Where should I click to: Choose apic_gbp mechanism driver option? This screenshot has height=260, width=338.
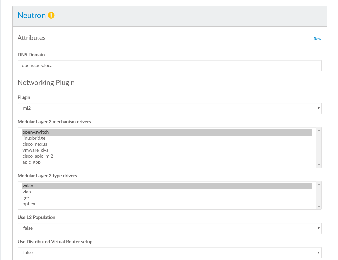click(31, 162)
